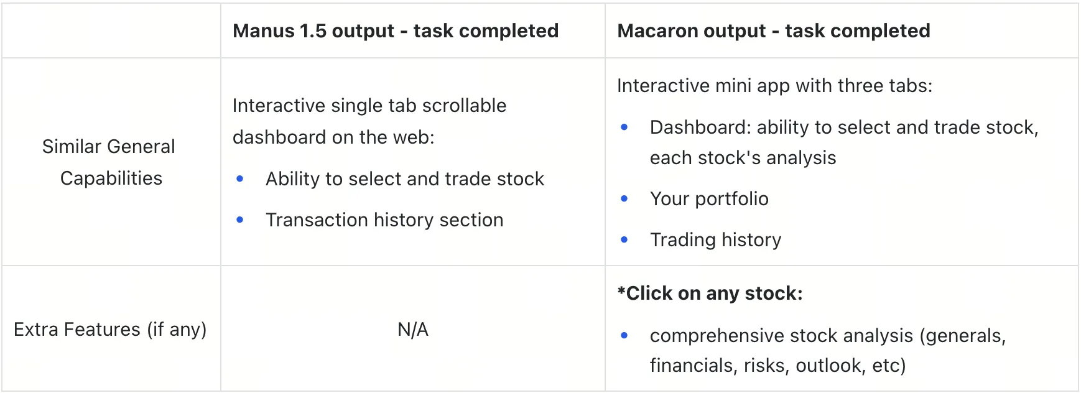
Task: Click the "Extra Features (if any)" row label
Action: pyautogui.click(x=110, y=329)
